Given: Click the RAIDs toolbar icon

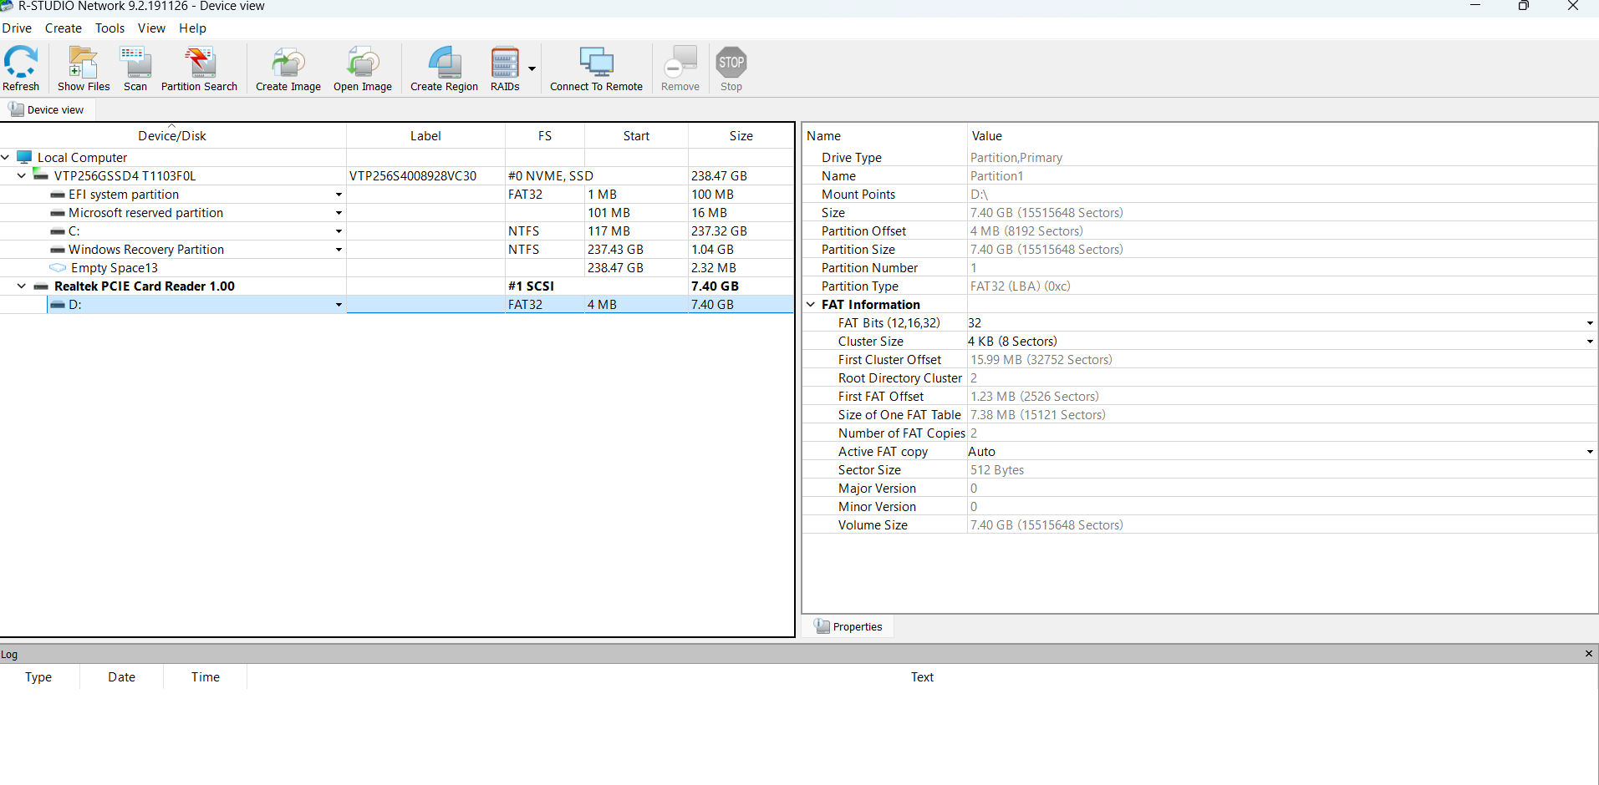Looking at the screenshot, I should click(505, 62).
